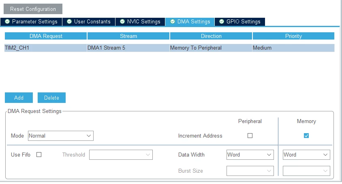Click the Reset Configuration button
Screen dimensions: 342x184
pos(33,9)
